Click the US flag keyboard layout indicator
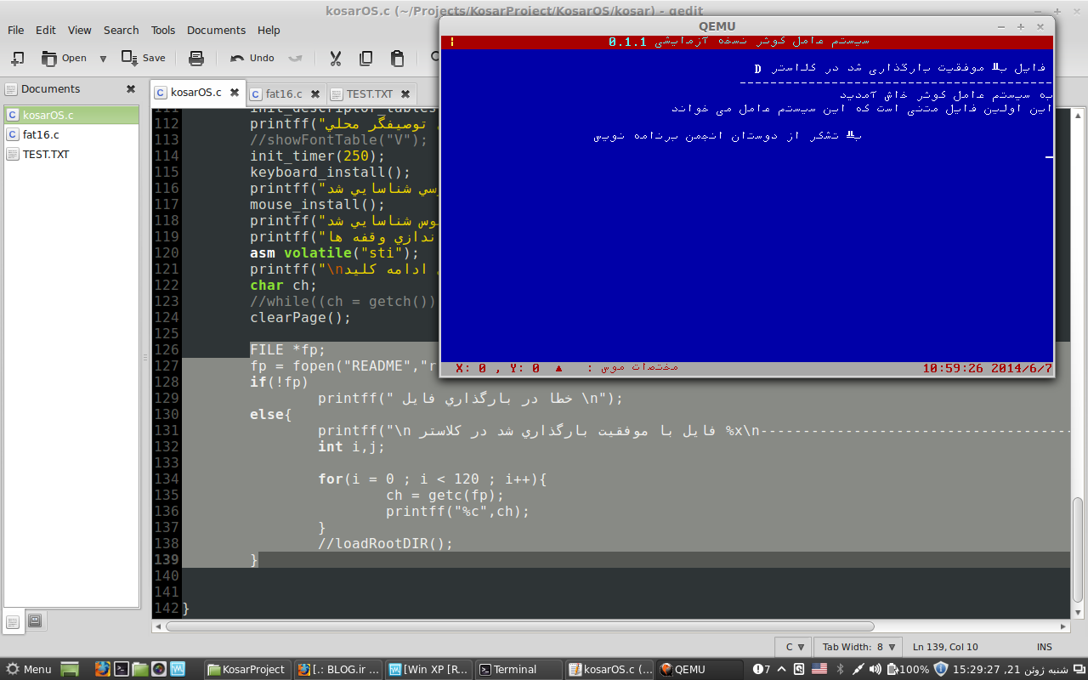 [x=819, y=669]
